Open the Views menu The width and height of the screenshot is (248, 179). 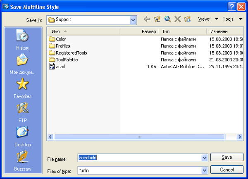pyautogui.click(x=207, y=19)
